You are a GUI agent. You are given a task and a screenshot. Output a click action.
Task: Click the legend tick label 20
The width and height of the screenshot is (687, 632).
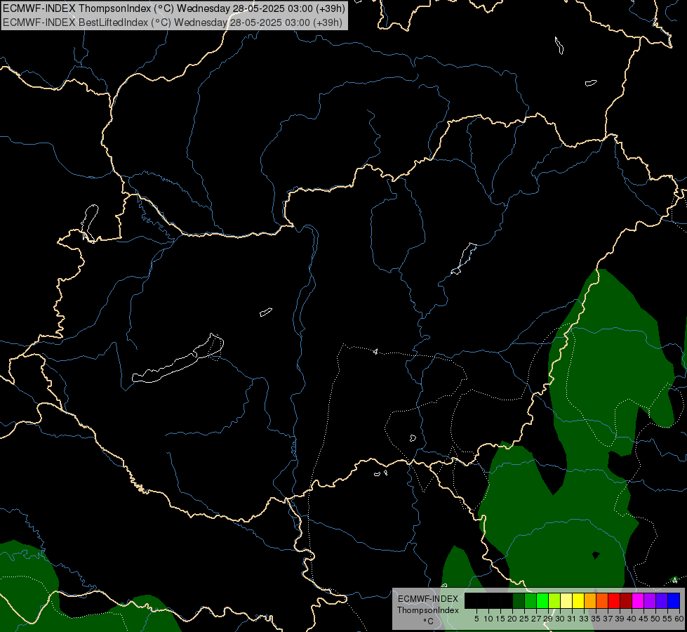(x=512, y=619)
